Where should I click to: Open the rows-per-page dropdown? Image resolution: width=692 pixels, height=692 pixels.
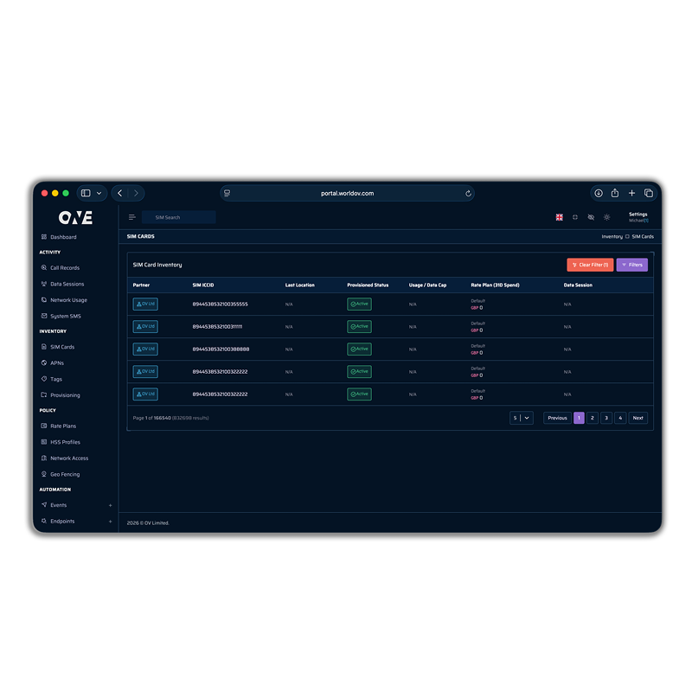(522, 418)
